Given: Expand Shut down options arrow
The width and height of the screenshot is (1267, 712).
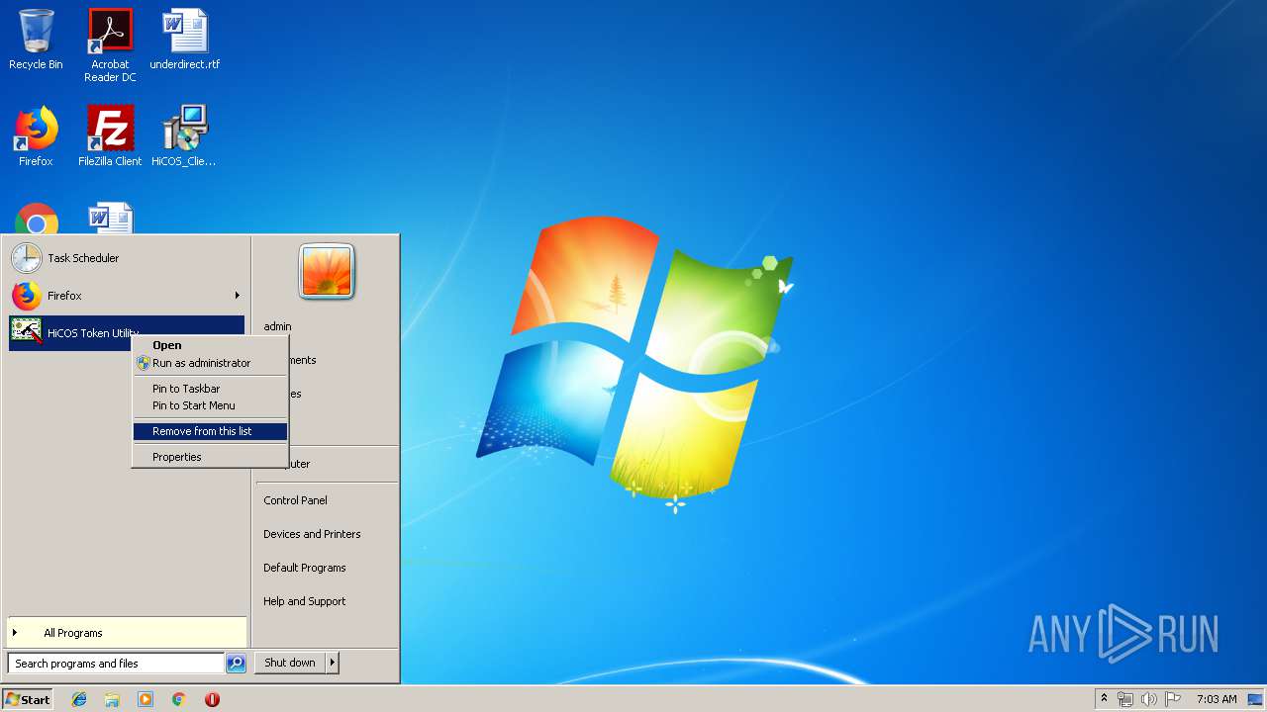Looking at the screenshot, I should point(333,663).
